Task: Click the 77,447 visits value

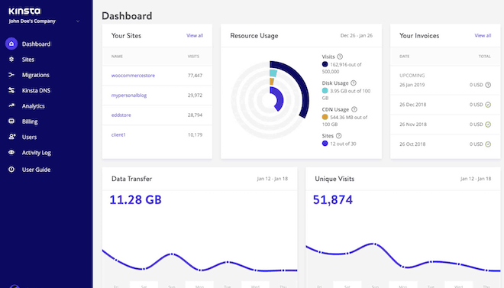Action: [195, 76]
